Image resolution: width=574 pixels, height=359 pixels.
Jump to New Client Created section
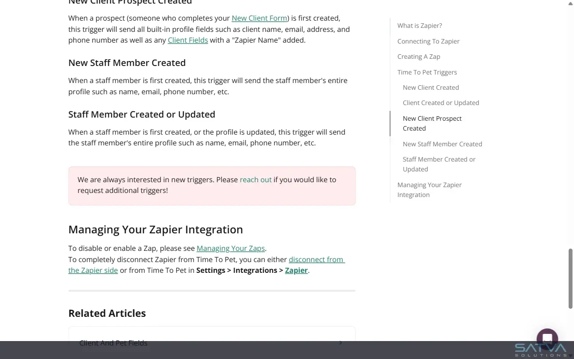click(x=430, y=88)
